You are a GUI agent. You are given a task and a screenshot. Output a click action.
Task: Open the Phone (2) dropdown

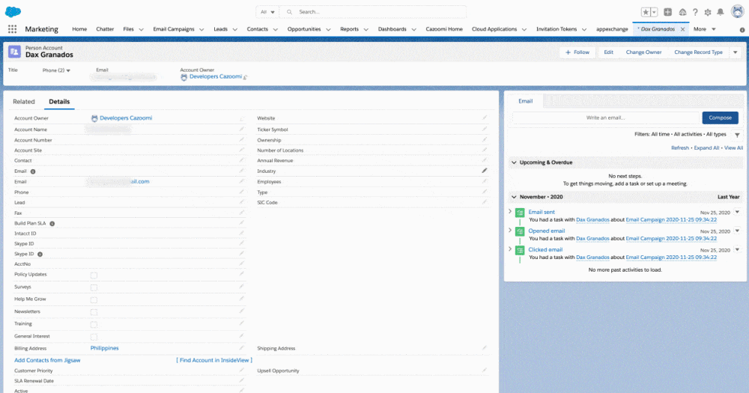pos(56,70)
